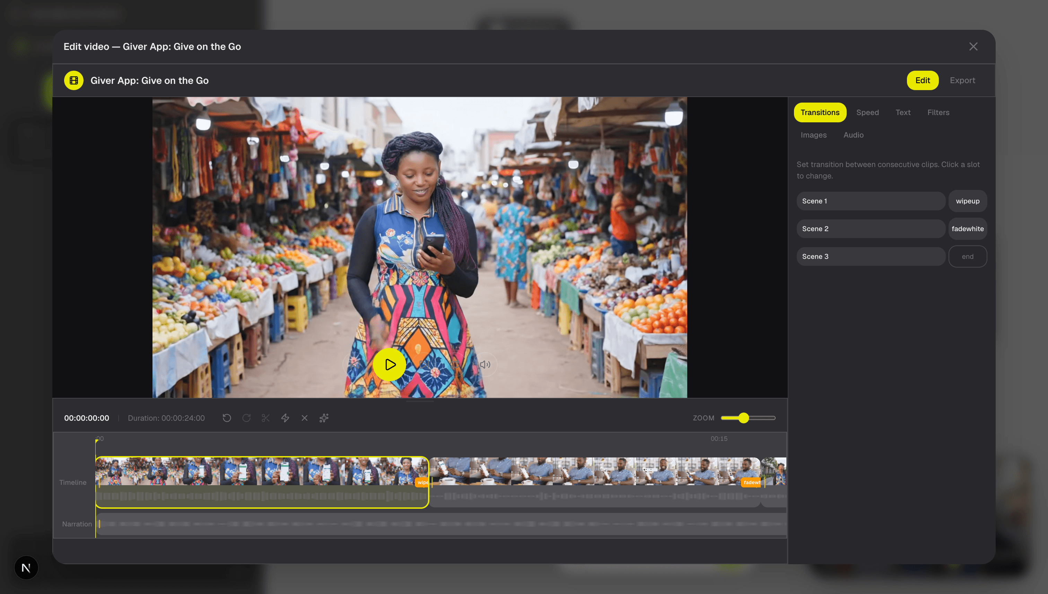The width and height of the screenshot is (1048, 594).
Task: Redo the last edit
Action: tap(246, 418)
